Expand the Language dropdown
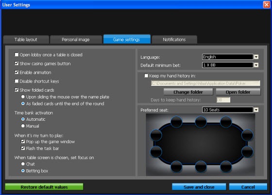Viewport: 272px width, 195px height. (x=256, y=57)
